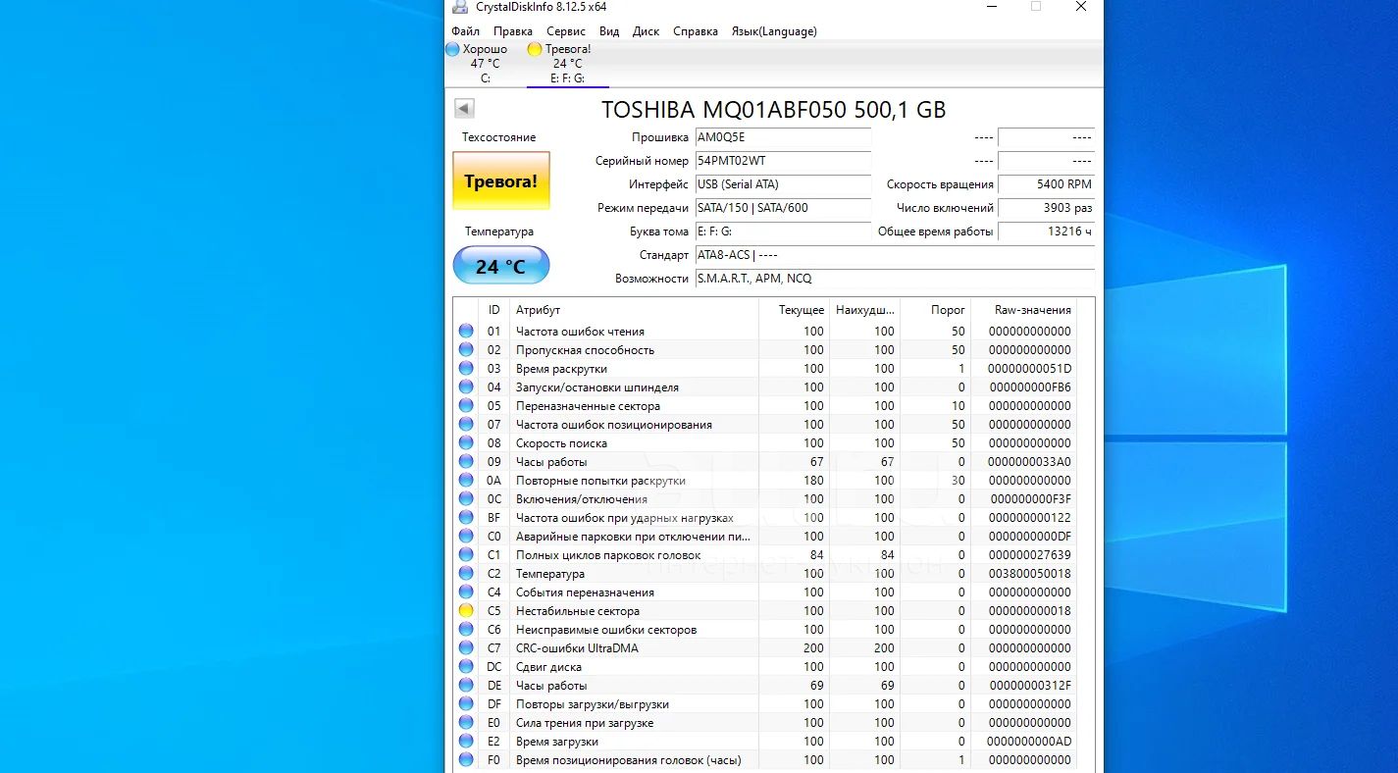Click the status orb of attribute 0A
This screenshot has height=773, width=1398.
[466, 480]
